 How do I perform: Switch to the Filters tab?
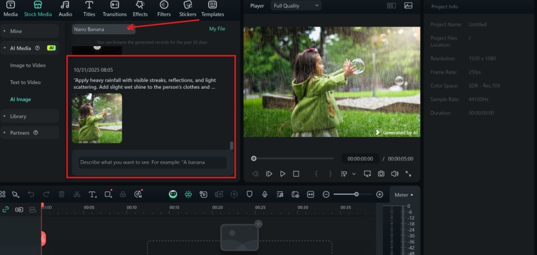tap(164, 8)
